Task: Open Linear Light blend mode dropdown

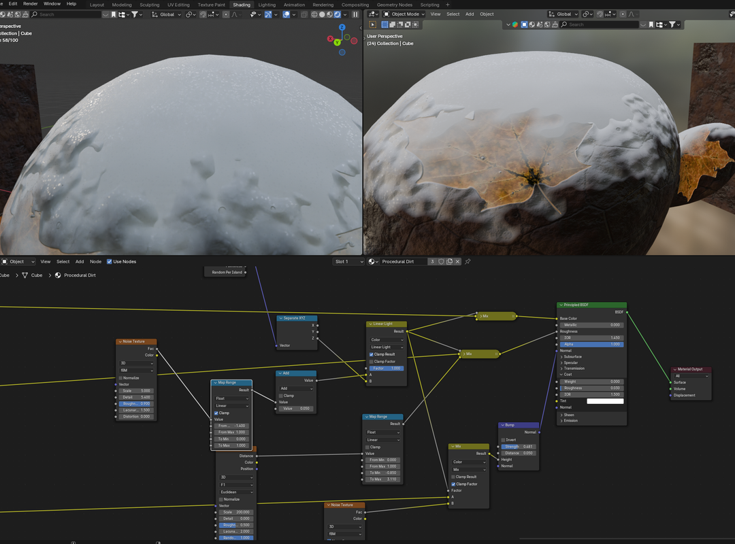Action: tap(387, 347)
